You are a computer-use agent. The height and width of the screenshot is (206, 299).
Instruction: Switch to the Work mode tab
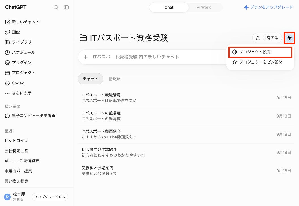coord(204,7)
